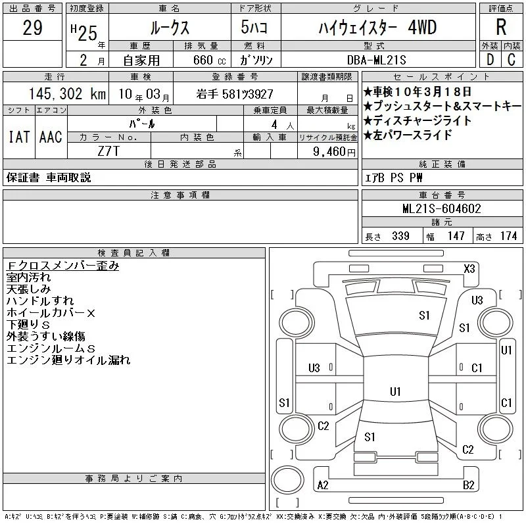526x526 pixels.
Task: Click the U1 mark on the roof
Action: [x=395, y=391]
